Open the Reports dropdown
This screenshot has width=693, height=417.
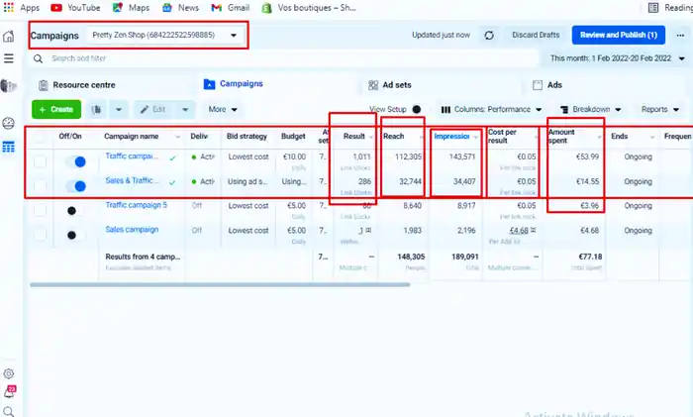click(x=660, y=109)
